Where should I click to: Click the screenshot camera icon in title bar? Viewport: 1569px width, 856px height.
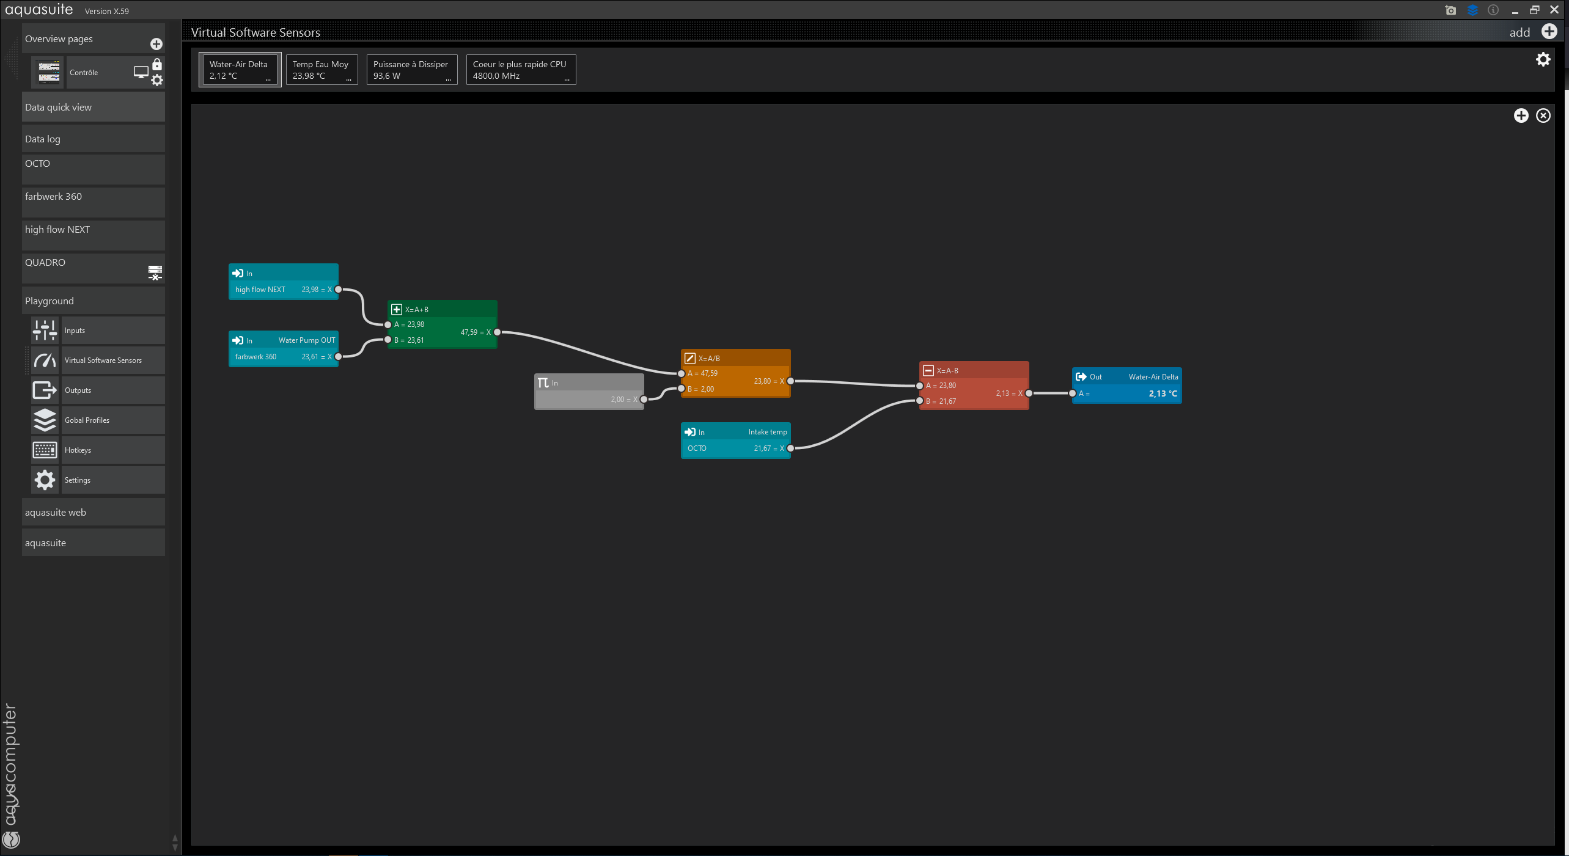click(1450, 10)
